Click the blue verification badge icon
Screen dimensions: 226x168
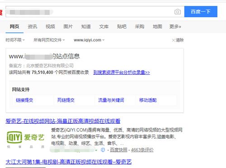103,150
